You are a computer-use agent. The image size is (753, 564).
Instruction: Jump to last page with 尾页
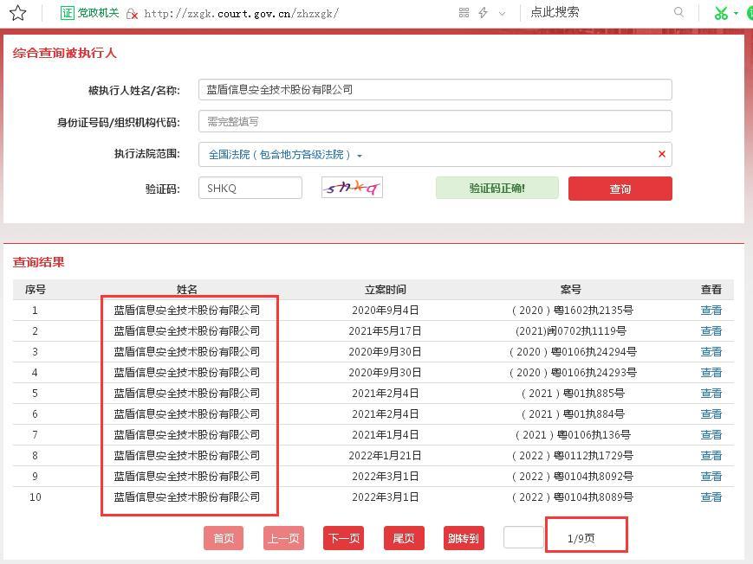point(404,538)
